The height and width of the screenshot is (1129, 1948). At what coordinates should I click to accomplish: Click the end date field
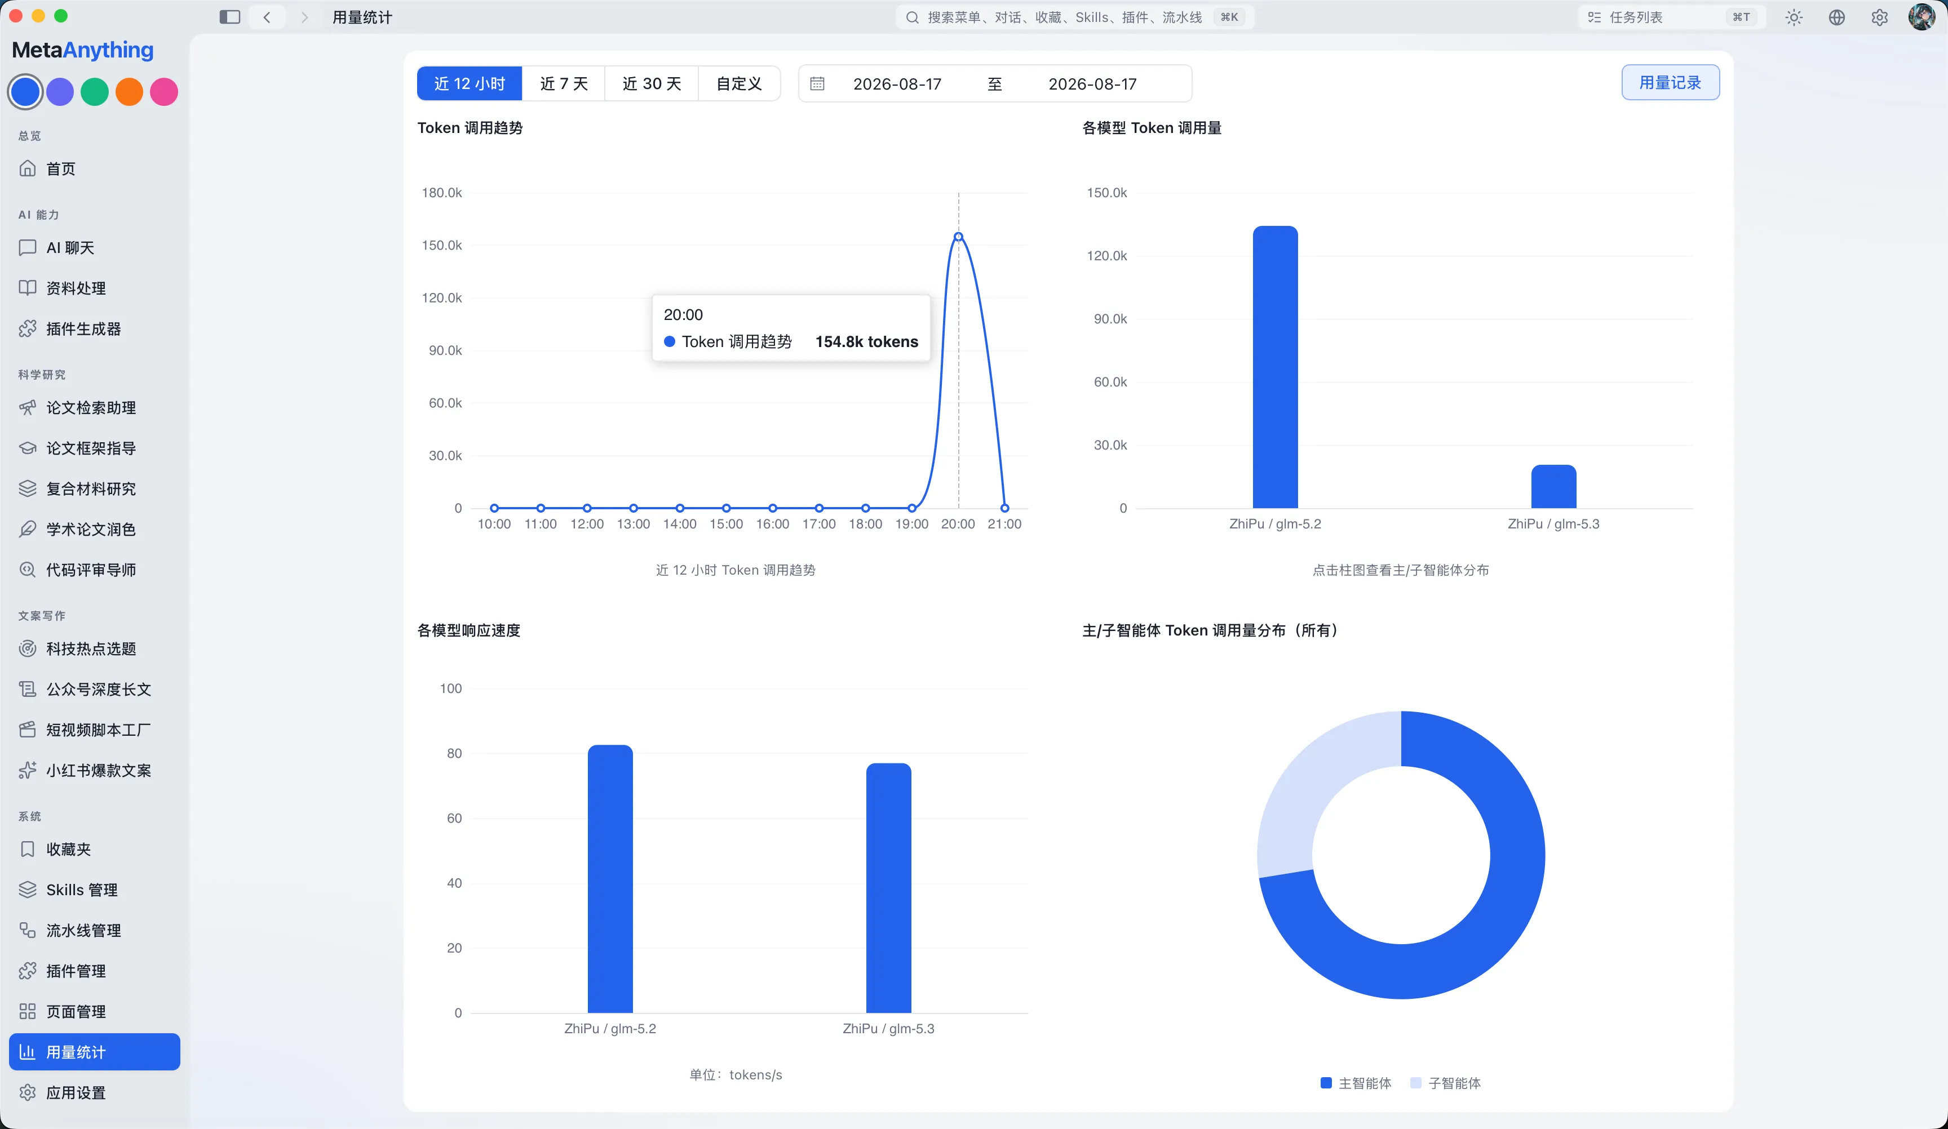point(1092,83)
